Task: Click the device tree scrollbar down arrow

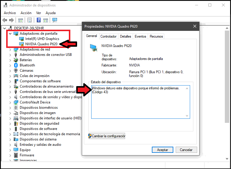Action: (227, 158)
